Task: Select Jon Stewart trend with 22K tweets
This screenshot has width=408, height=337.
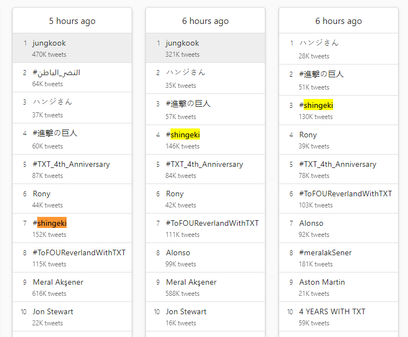Action: point(72,316)
